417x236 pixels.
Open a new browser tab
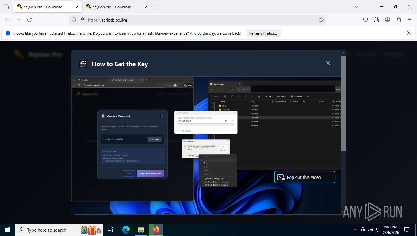click(158, 7)
